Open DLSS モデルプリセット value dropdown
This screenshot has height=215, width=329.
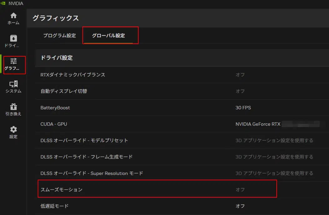tap(274, 140)
